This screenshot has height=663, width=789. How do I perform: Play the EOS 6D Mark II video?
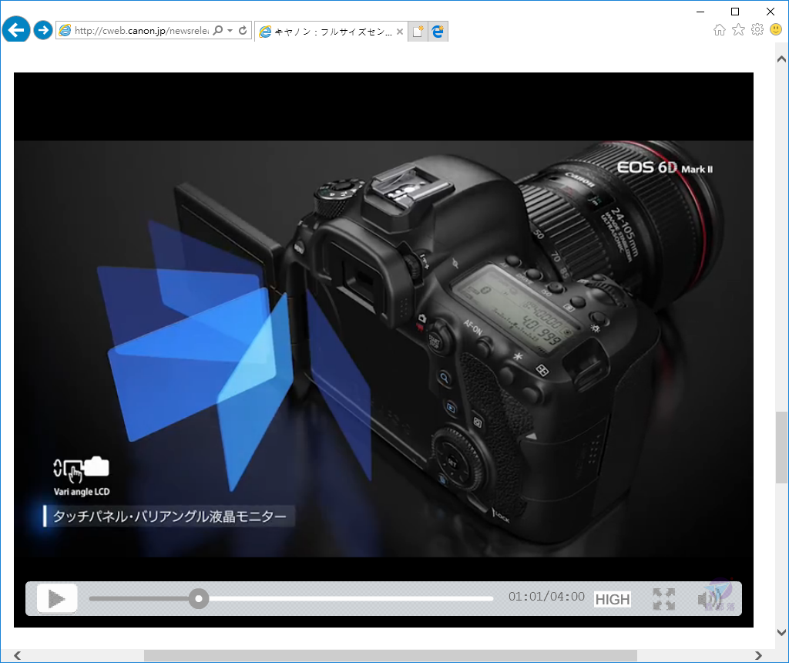57,598
